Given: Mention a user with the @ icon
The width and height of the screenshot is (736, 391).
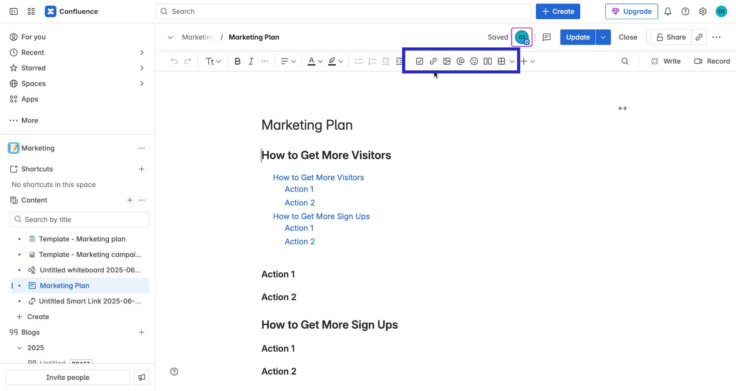Looking at the screenshot, I should click(x=460, y=61).
